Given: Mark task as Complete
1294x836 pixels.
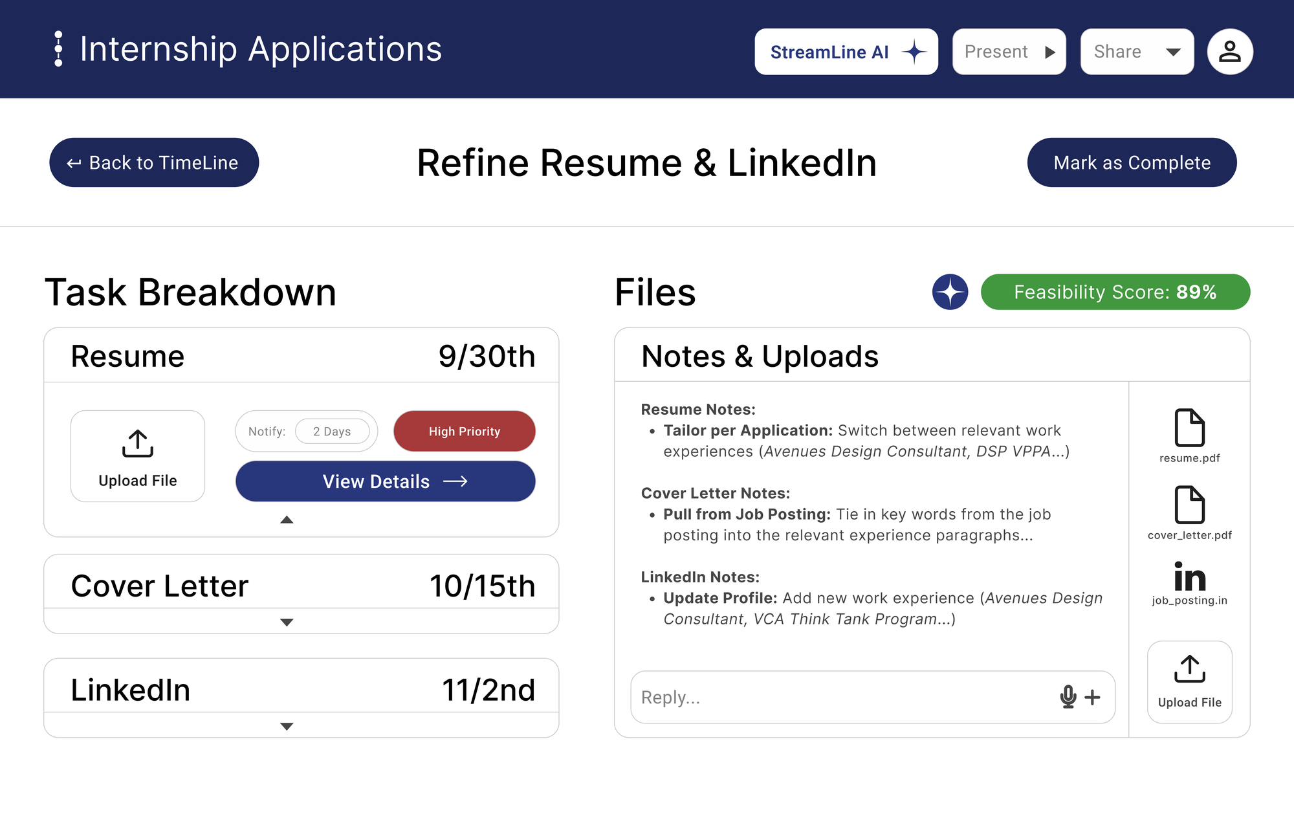Looking at the screenshot, I should tap(1132, 162).
